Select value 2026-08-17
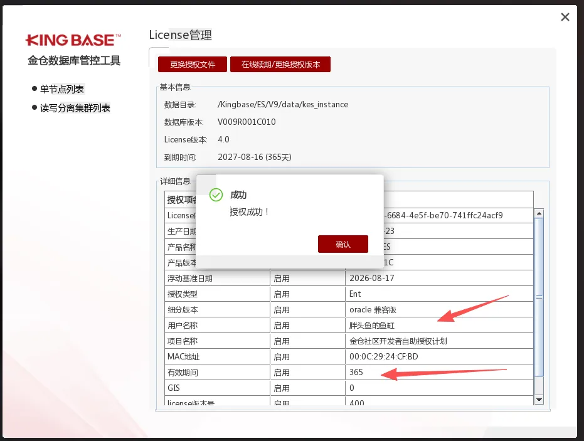This screenshot has width=584, height=441. [x=372, y=279]
